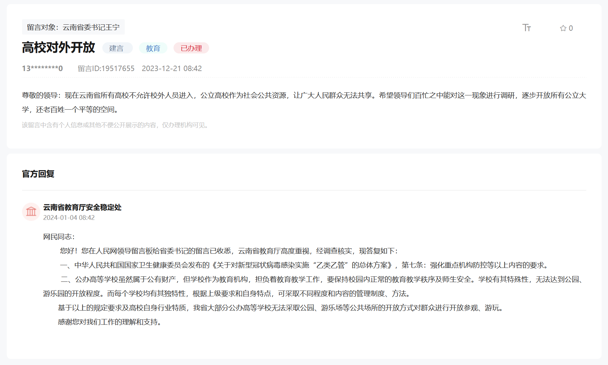
Task: Click the 教育 category tag
Action: (153, 48)
